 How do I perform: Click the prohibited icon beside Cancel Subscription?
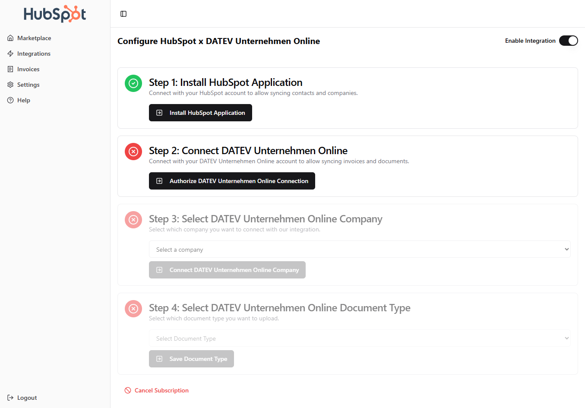128,390
